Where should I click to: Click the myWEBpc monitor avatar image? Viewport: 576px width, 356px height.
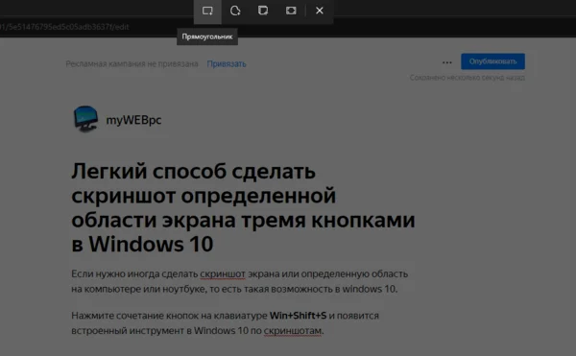click(x=85, y=119)
